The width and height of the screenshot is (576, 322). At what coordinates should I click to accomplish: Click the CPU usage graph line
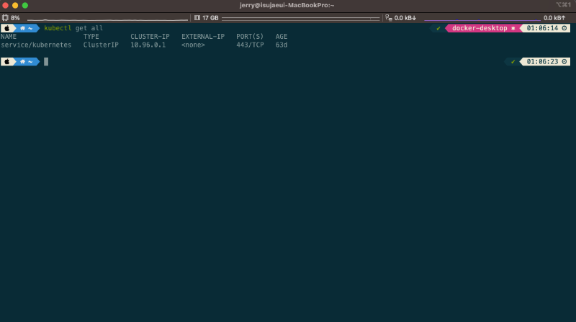[107, 19]
